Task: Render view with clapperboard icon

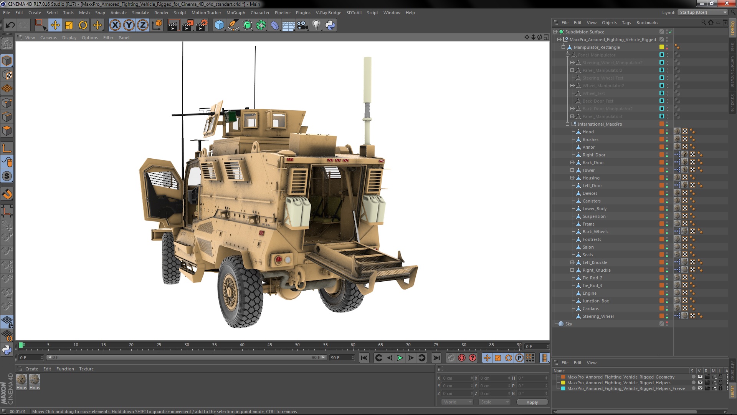Action: (x=174, y=25)
